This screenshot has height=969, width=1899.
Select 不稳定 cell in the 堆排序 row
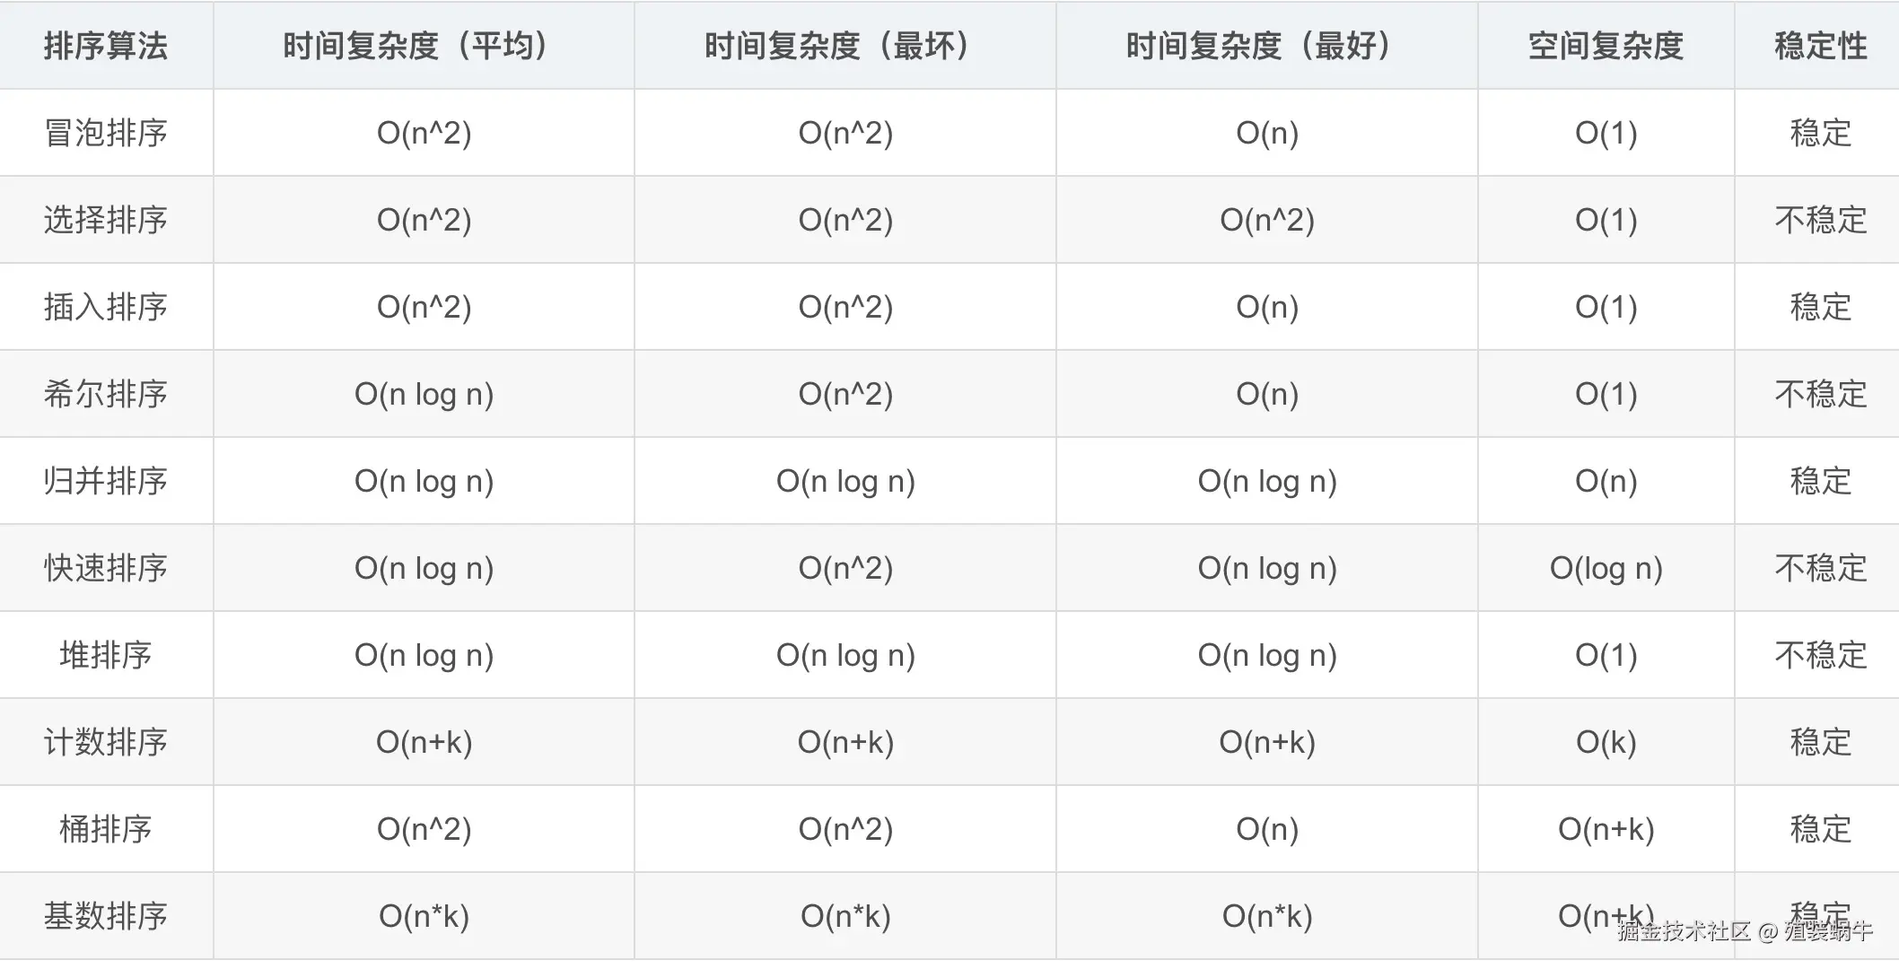pos(1821,655)
